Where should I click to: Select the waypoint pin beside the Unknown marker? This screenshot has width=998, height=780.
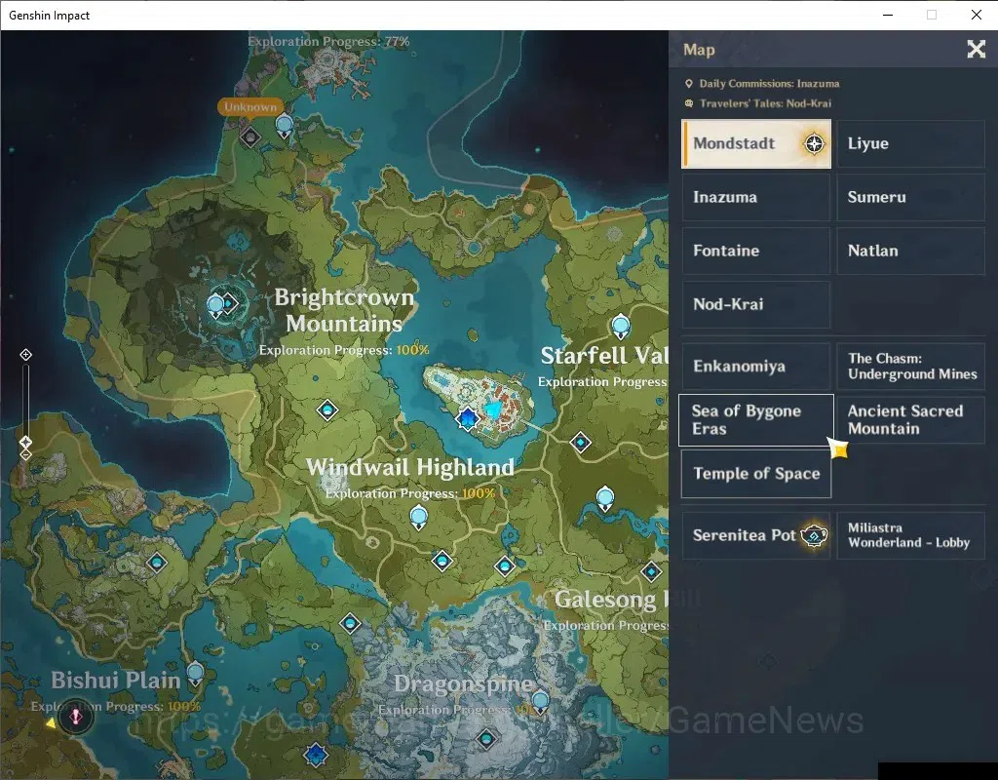click(285, 126)
